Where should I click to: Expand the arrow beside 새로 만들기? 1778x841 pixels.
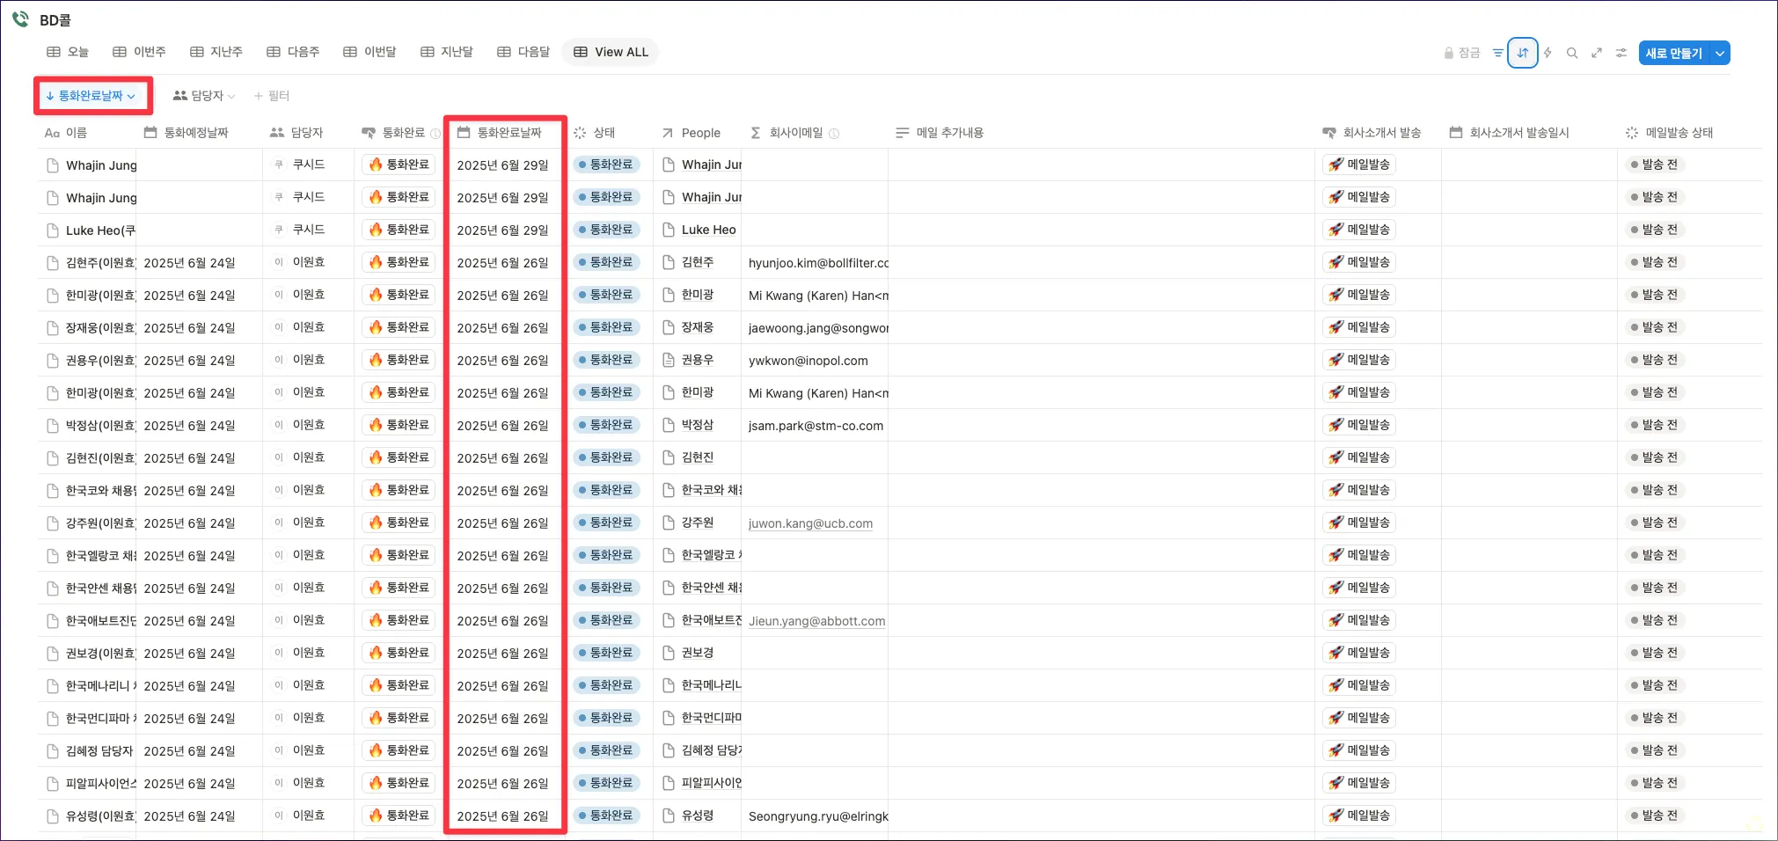[x=1720, y=53]
